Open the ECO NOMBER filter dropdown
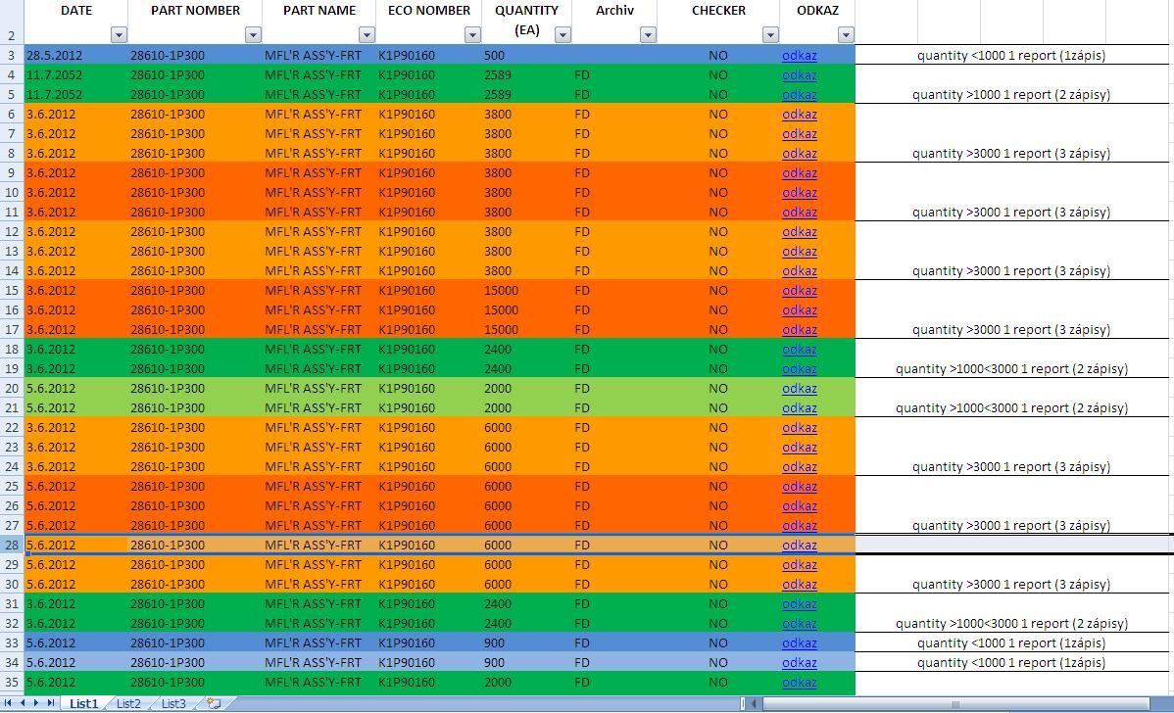The height and width of the screenshot is (713, 1174). click(472, 34)
